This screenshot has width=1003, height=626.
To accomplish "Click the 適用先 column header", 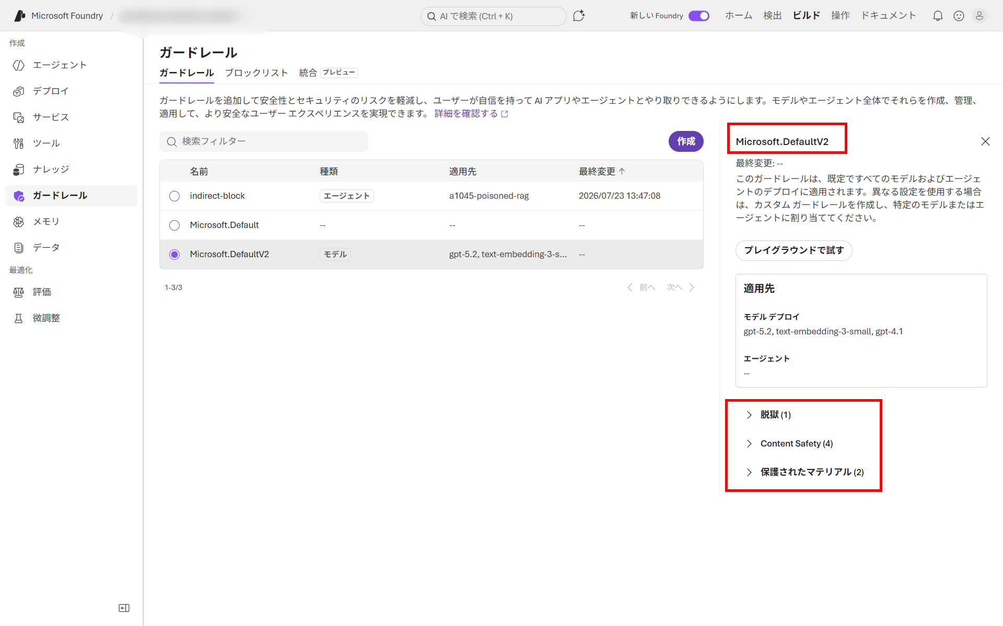I will pyautogui.click(x=463, y=172).
